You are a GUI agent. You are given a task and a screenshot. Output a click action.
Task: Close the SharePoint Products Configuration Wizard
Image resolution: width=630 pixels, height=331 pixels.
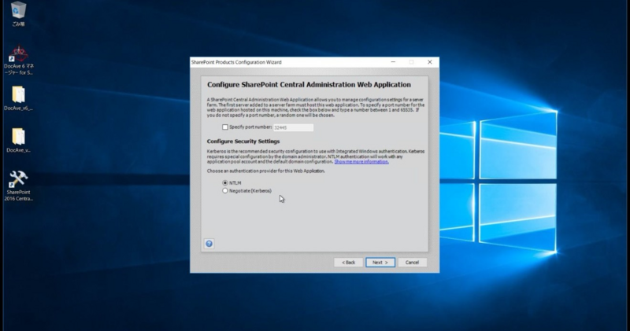point(430,62)
